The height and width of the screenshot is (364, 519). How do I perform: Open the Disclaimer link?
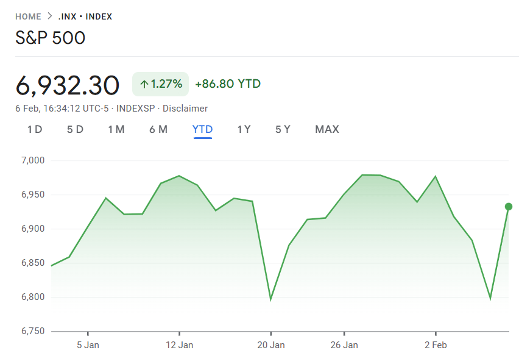(185, 109)
